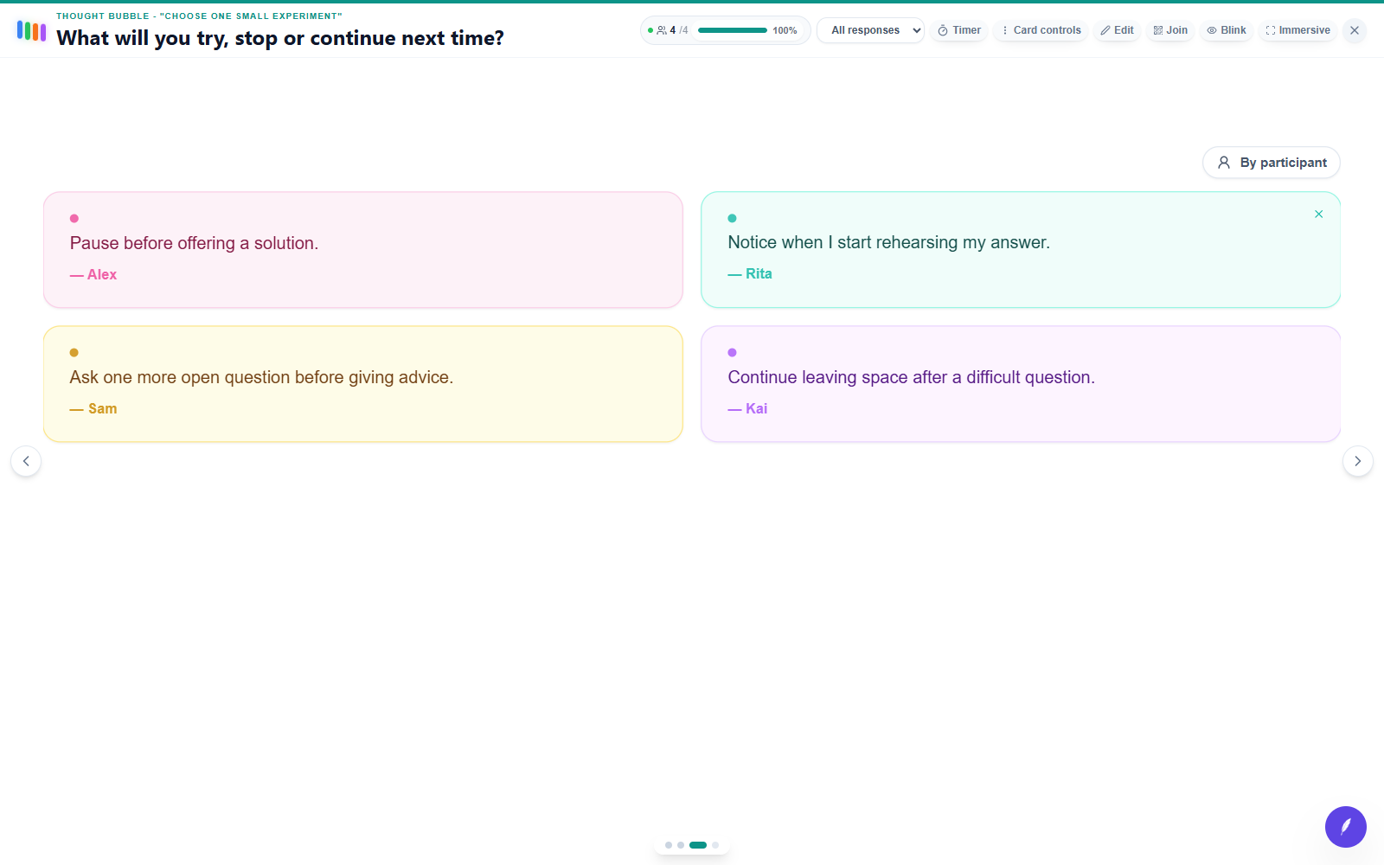The width and height of the screenshot is (1384, 865).
Task: Select Sam's 'Ask one more open question' card
Action: click(363, 384)
